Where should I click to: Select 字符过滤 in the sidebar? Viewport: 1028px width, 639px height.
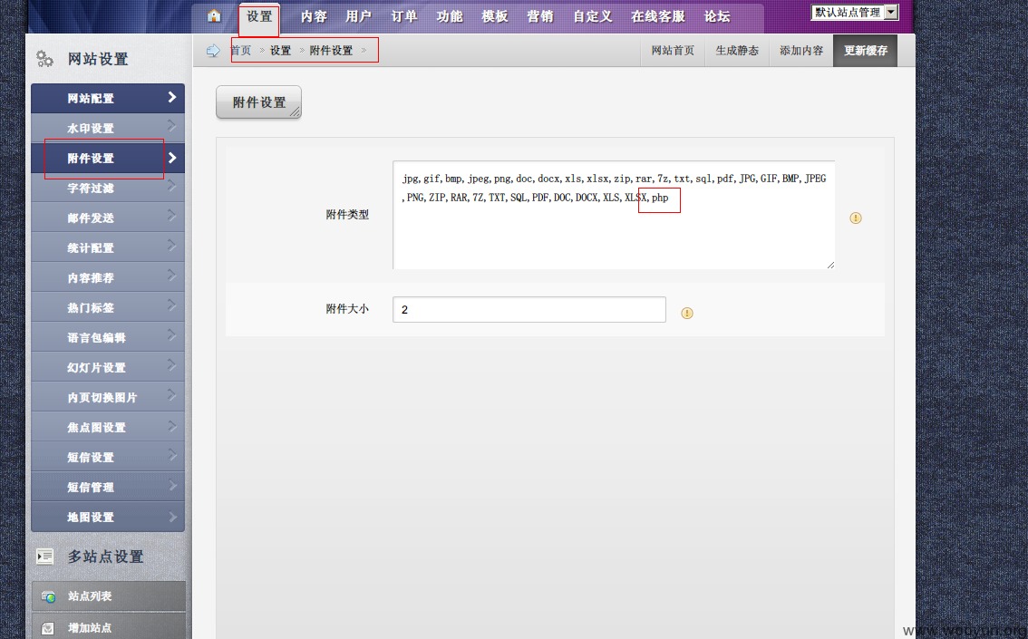point(108,189)
